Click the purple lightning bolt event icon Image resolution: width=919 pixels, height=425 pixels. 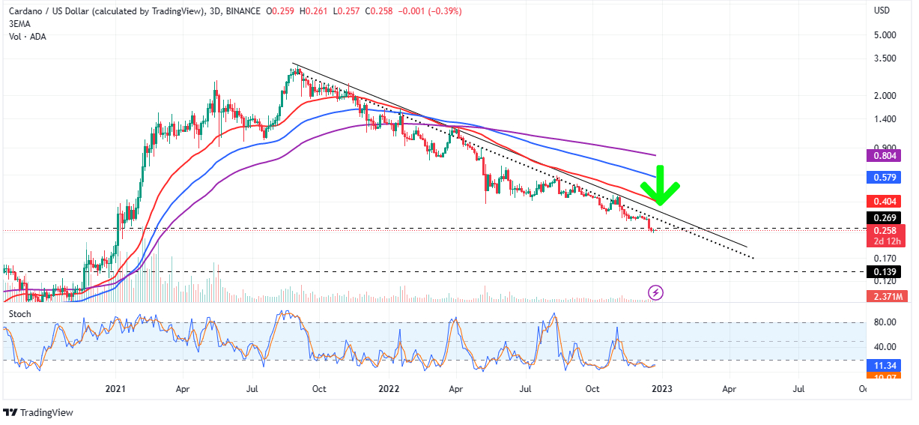tap(655, 292)
